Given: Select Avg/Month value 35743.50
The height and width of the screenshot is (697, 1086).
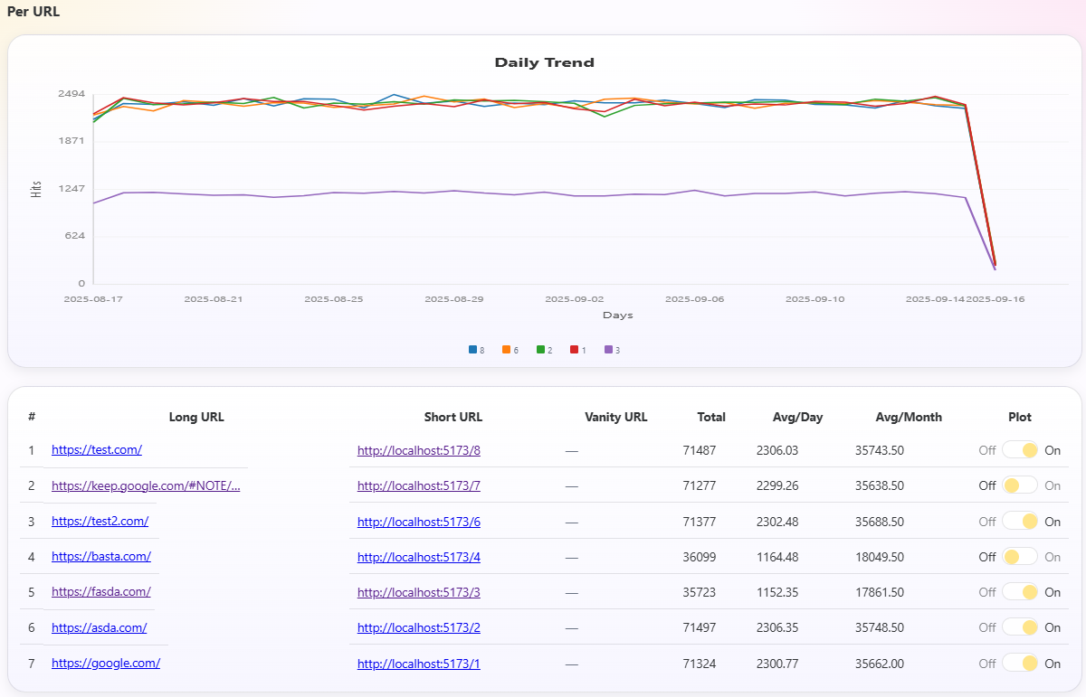Looking at the screenshot, I should coord(880,450).
